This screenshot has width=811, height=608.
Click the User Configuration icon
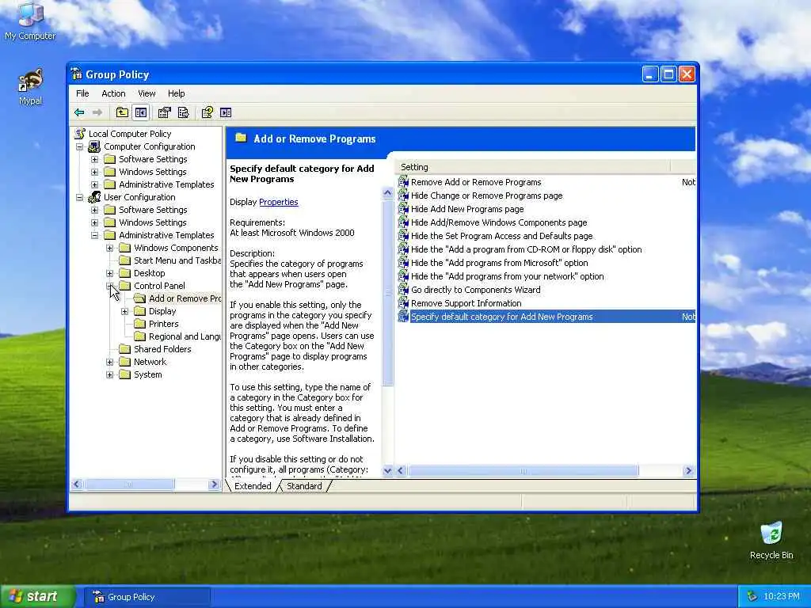click(x=94, y=197)
